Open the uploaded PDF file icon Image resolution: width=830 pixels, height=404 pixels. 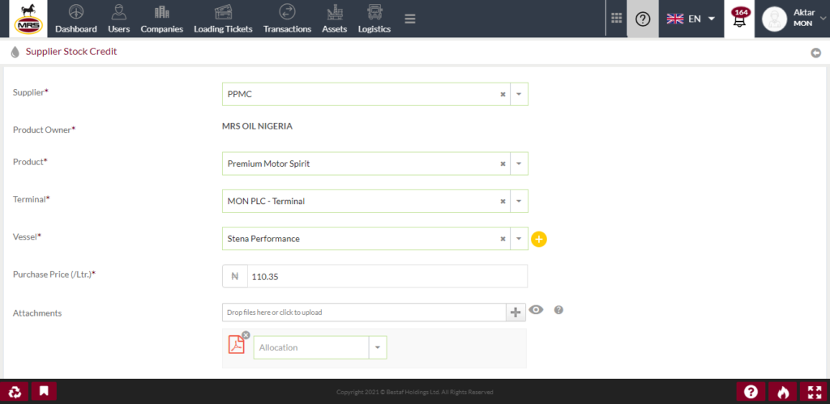pos(236,345)
